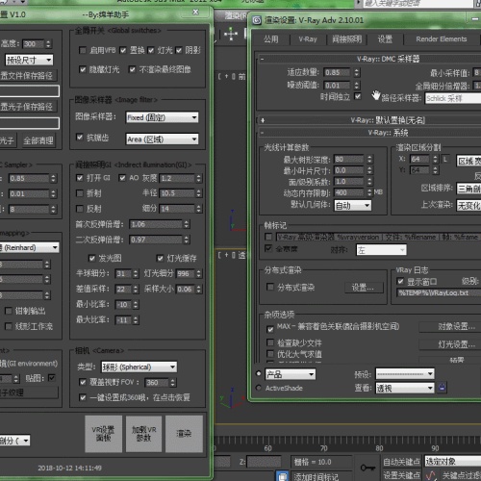This screenshot has height=481, width=481.
Task: Click frame 70 on the timeline ruler
Action: 324,448
